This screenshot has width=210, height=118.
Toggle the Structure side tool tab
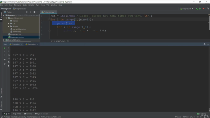click(x=1, y=93)
